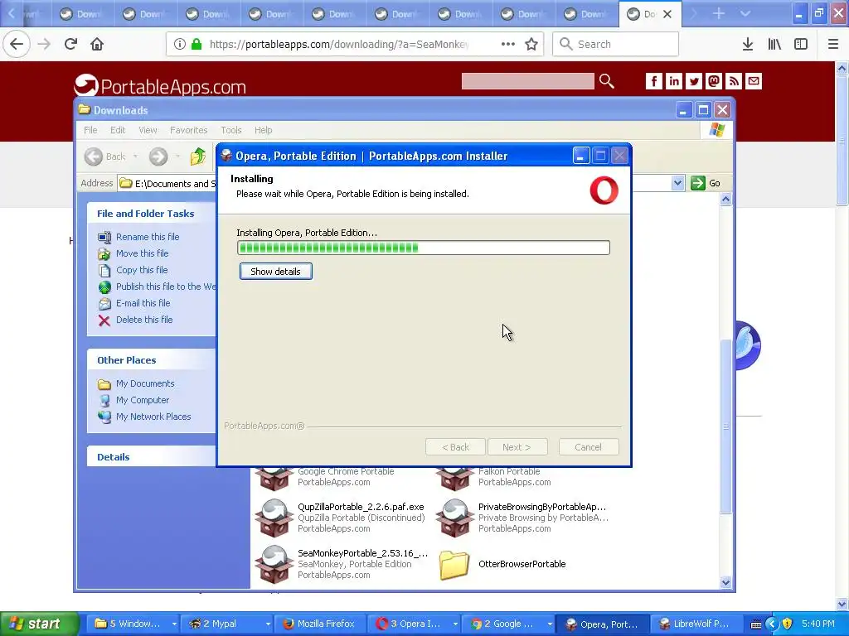Image resolution: width=849 pixels, height=636 pixels.
Task: Open list all tabs chevron in Firefox
Action: [x=745, y=13]
